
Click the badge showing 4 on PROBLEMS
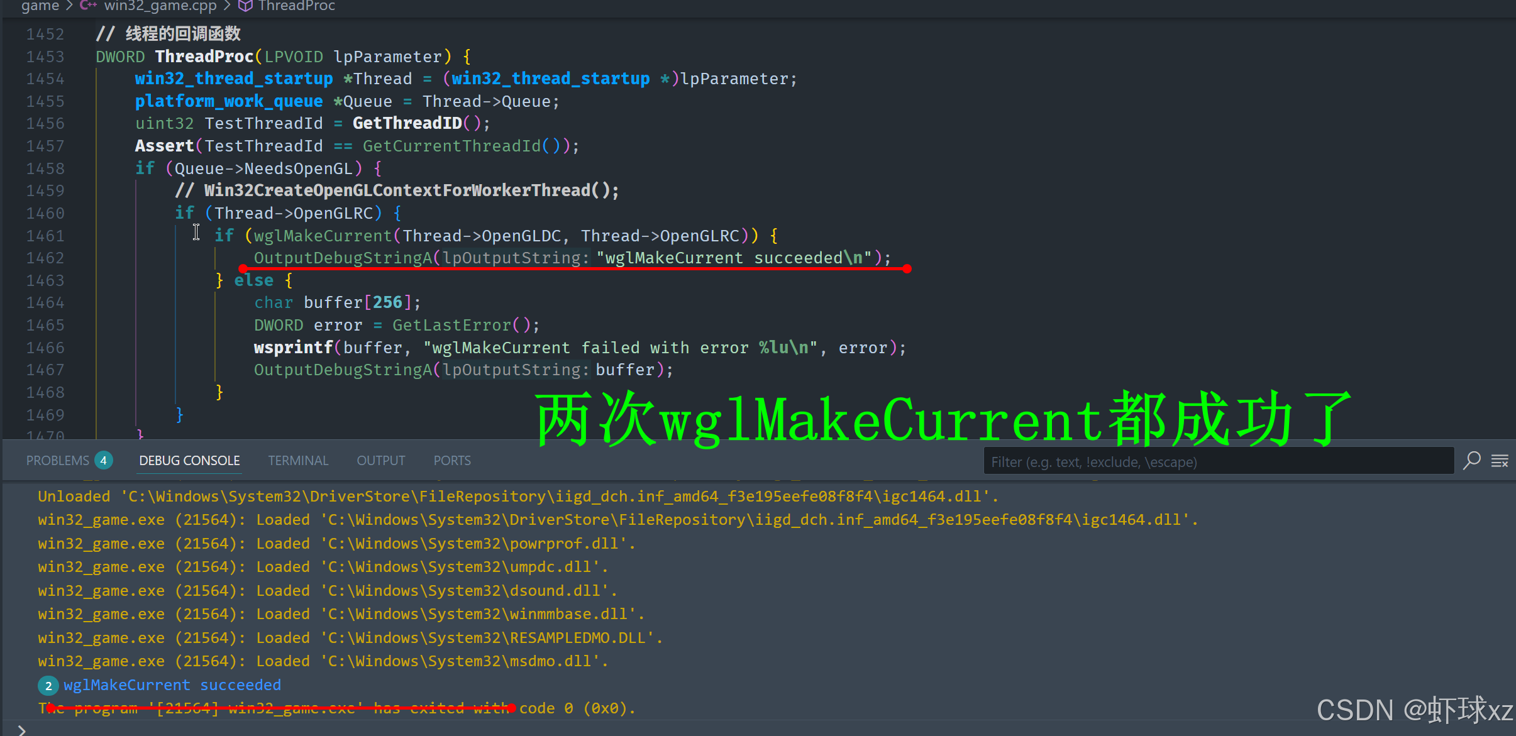[104, 461]
